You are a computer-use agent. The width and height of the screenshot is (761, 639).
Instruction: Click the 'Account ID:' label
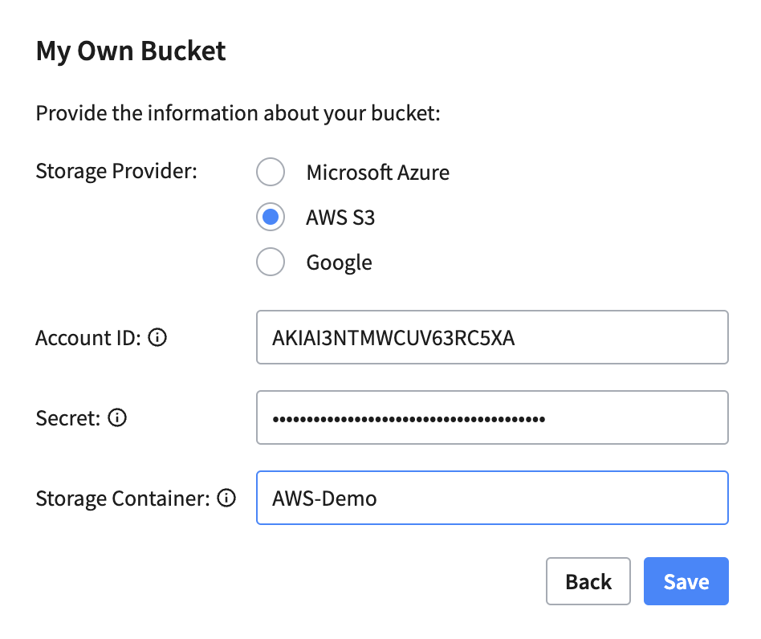pos(88,338)
